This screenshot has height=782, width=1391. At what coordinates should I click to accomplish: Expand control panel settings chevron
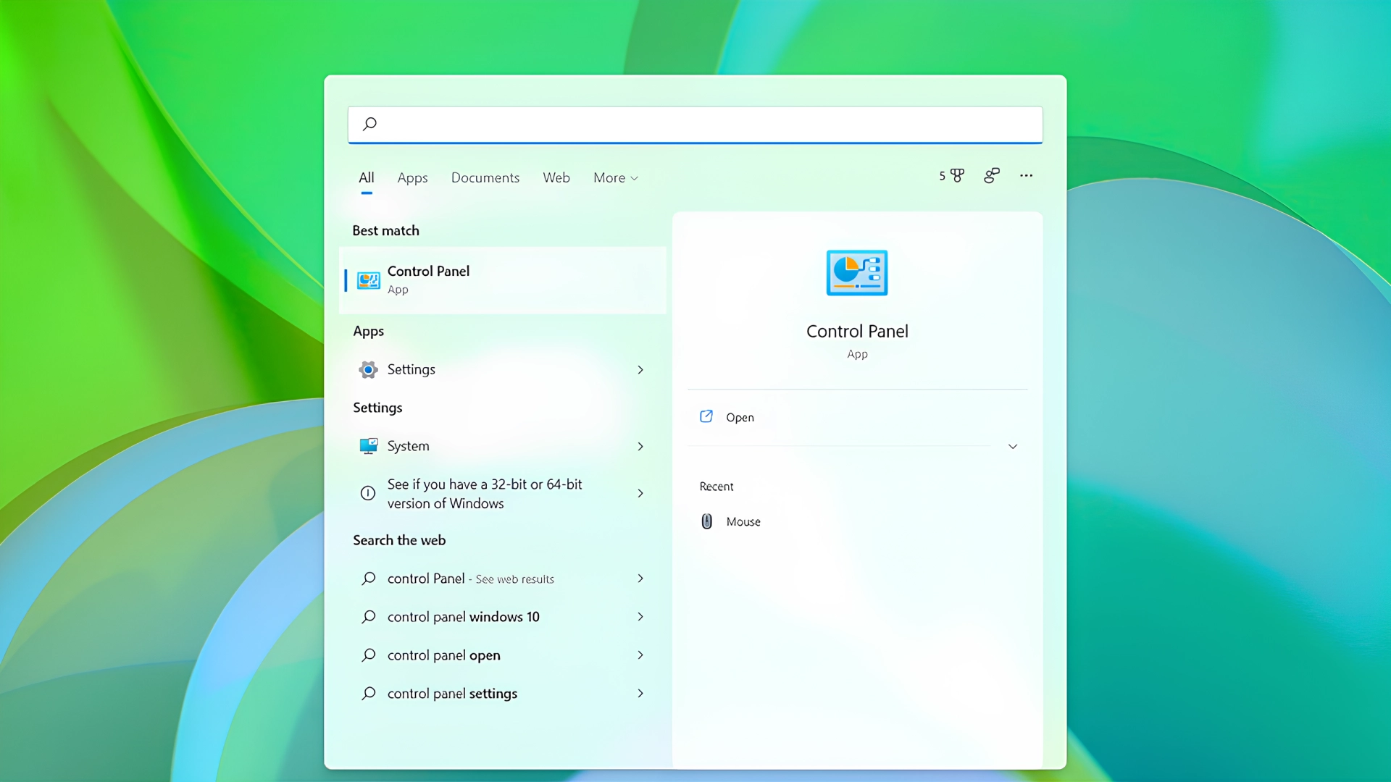[x=640, y=694]
